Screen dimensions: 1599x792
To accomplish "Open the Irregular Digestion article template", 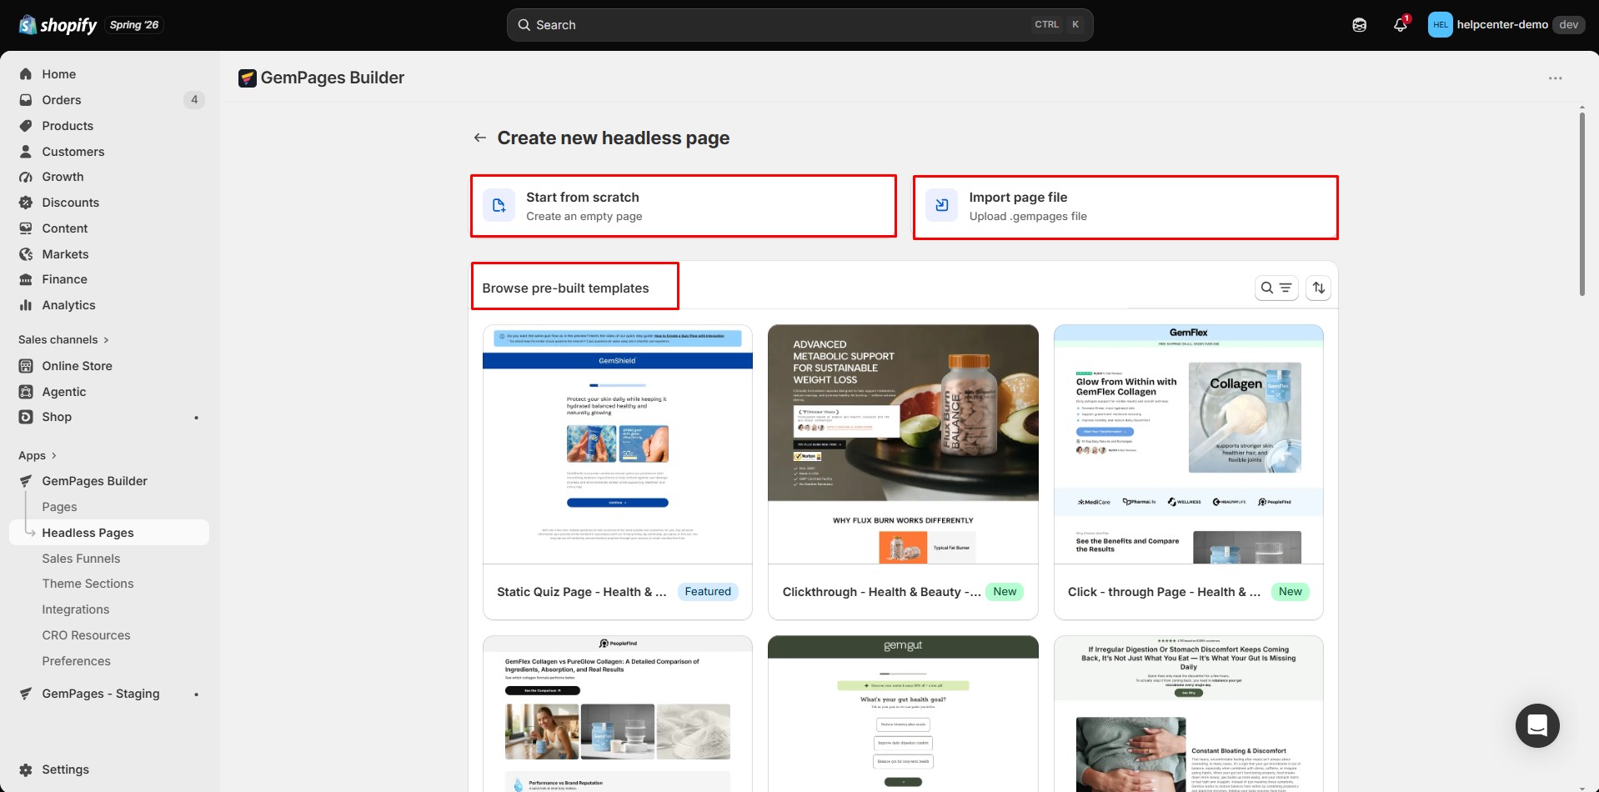I will (x=1189, y=714).
